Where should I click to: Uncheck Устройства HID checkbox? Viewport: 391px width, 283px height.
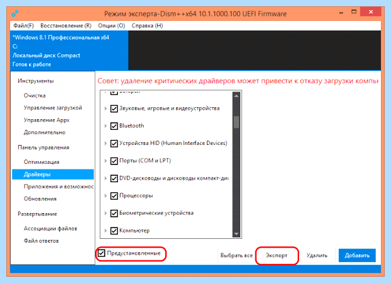coord(114,144)
